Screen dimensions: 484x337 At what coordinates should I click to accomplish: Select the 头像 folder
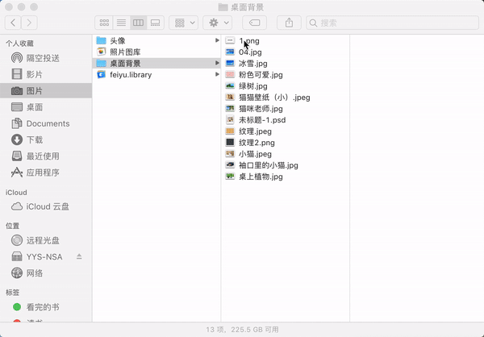(x=156, y=40)
